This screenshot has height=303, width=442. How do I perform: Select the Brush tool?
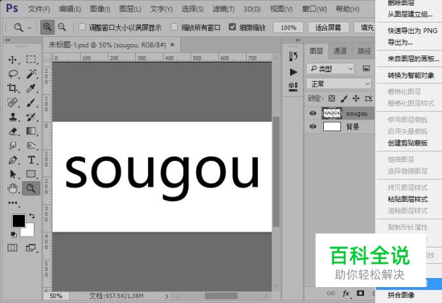click(31, 103)
